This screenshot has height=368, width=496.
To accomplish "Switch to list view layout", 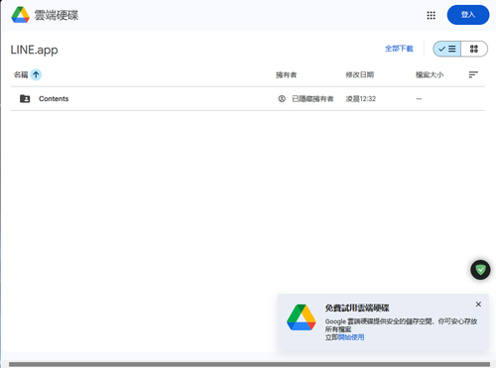I will 447,49.
